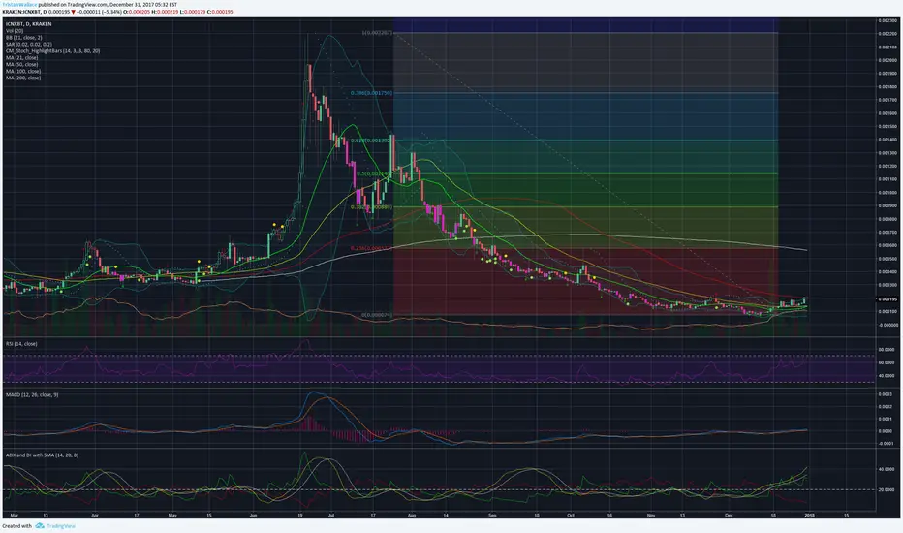Open the TradingView link in footer
903x533 pixels.
coord(60,526)
